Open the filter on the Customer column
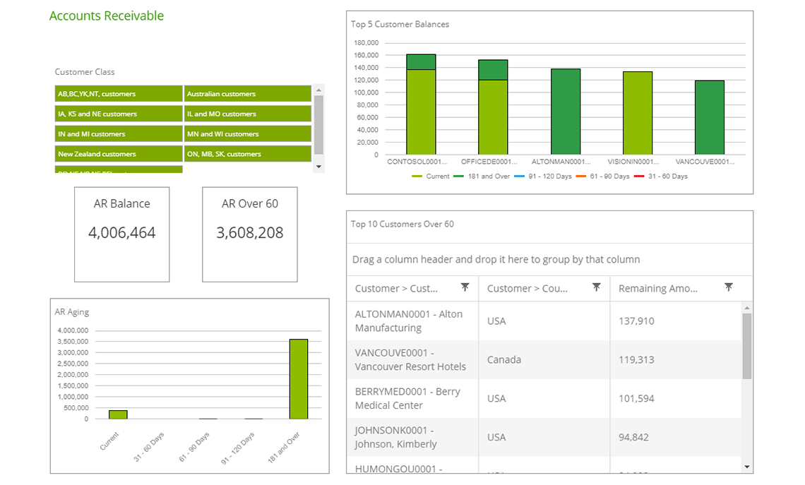This screenshot has height=485, width=805. tap(465, 287)
